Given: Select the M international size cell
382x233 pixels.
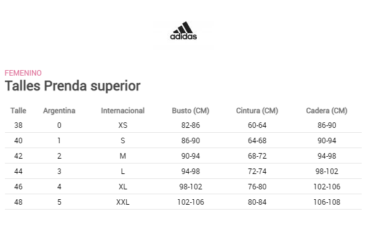Looking at the screenshot, I should (x=123, y=156).
